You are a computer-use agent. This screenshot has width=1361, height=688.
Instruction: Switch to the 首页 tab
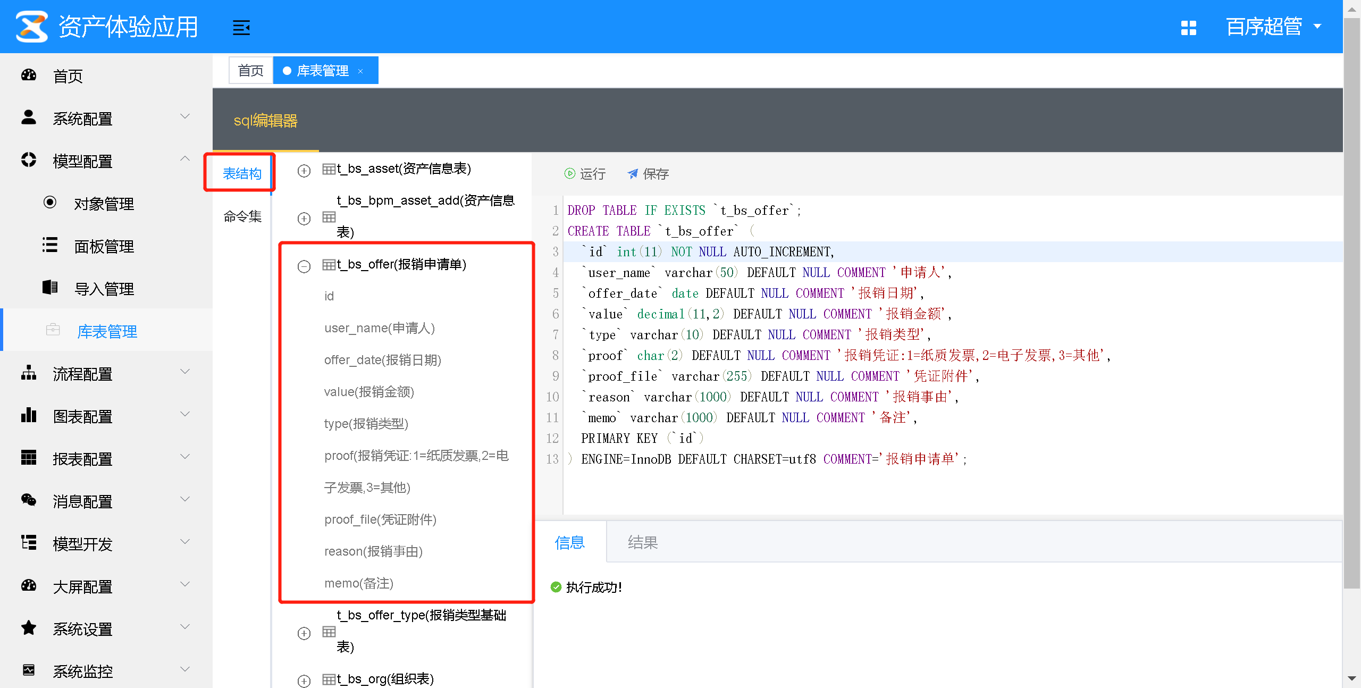click(251, 70)
